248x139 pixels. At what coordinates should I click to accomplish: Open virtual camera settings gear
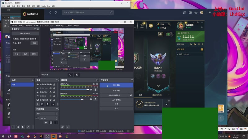pos(131,95)
